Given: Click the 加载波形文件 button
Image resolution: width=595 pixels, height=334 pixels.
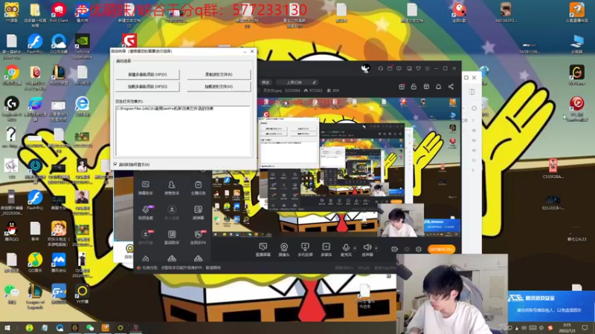Looking at the screenshot, I should click(219, 87).
